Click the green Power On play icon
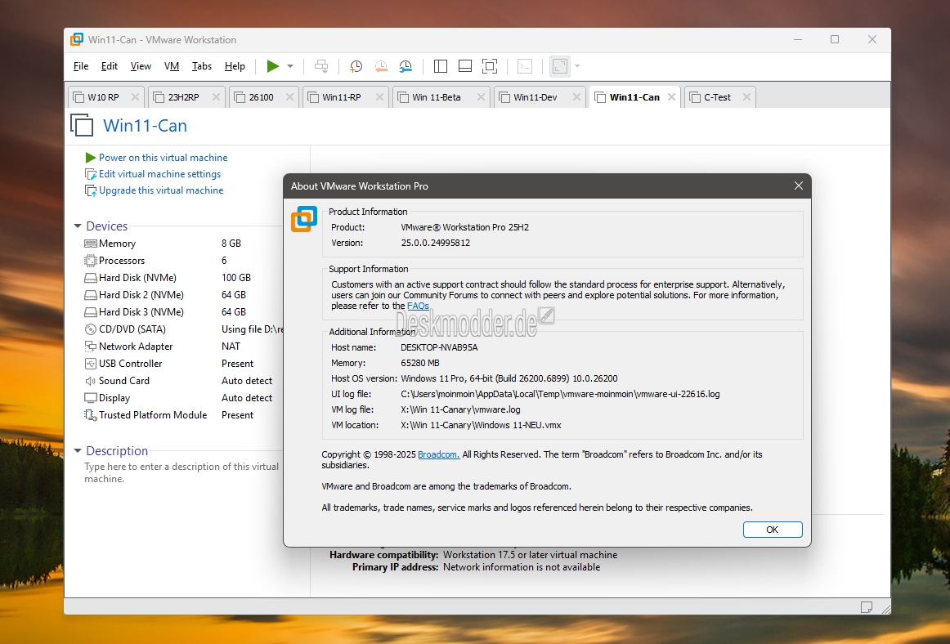The image size is (950, 644). pos(273,66)
